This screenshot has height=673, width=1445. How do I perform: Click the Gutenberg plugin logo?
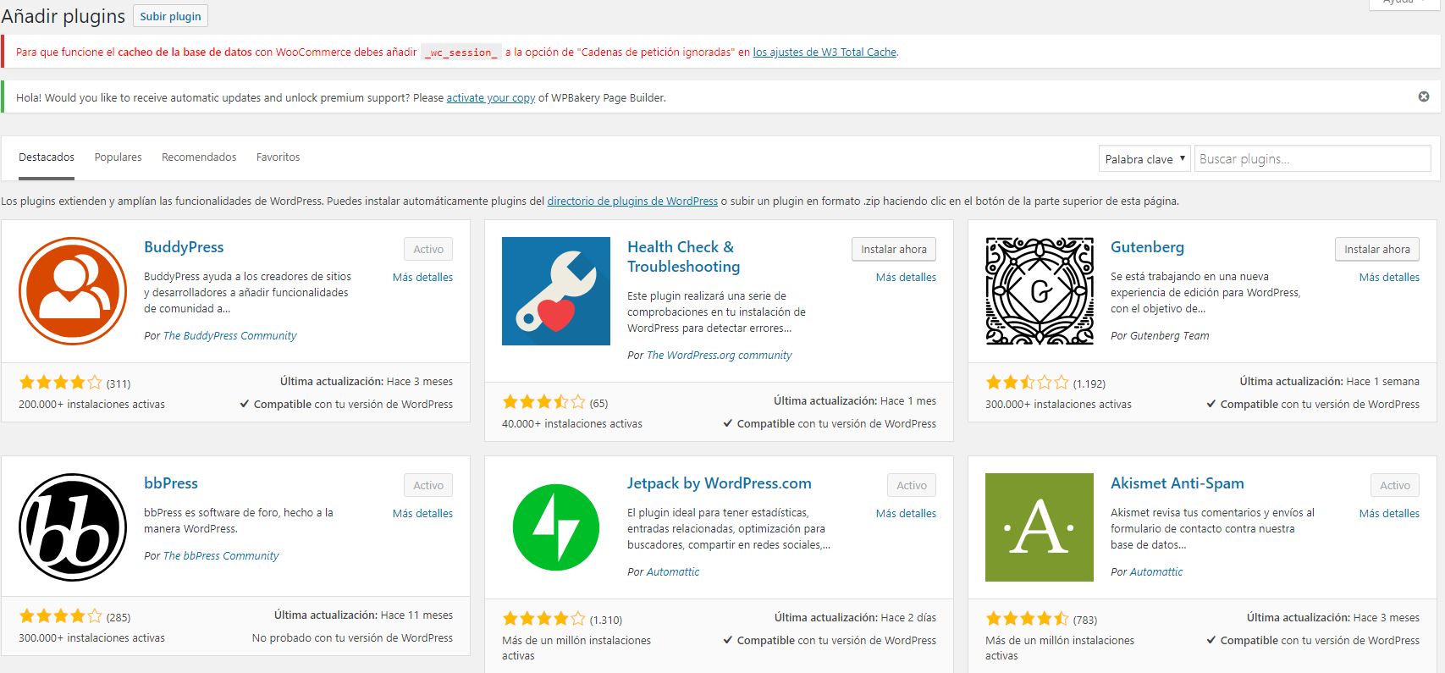[1039, 291]
